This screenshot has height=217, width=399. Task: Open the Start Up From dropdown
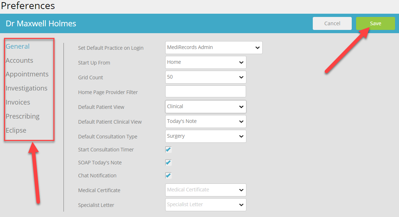(206, 62)
